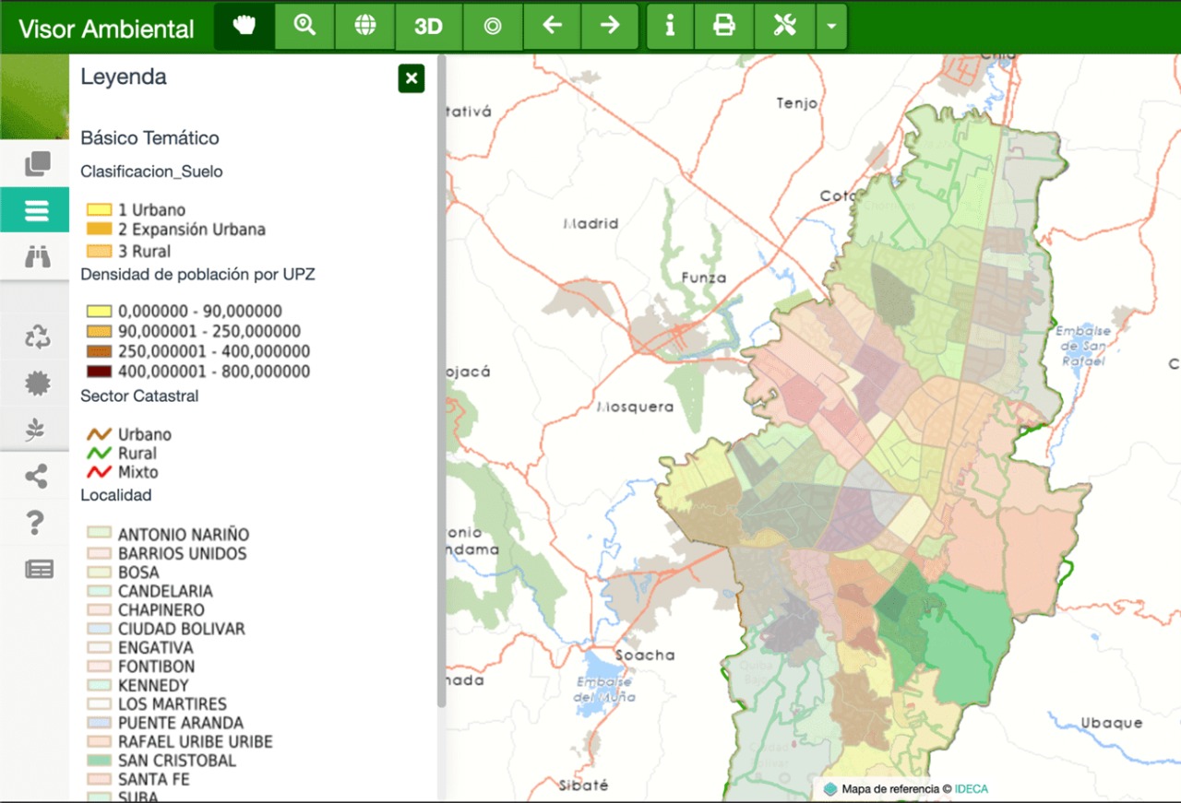Image resolution: width=1181 pixels, height=803 pixels.
Task: Go to previous map extent arrow
Action: [552, 26]
